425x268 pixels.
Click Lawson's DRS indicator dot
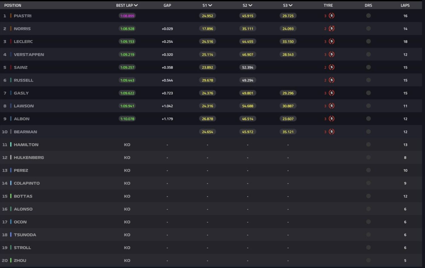(x=368, y=106)
